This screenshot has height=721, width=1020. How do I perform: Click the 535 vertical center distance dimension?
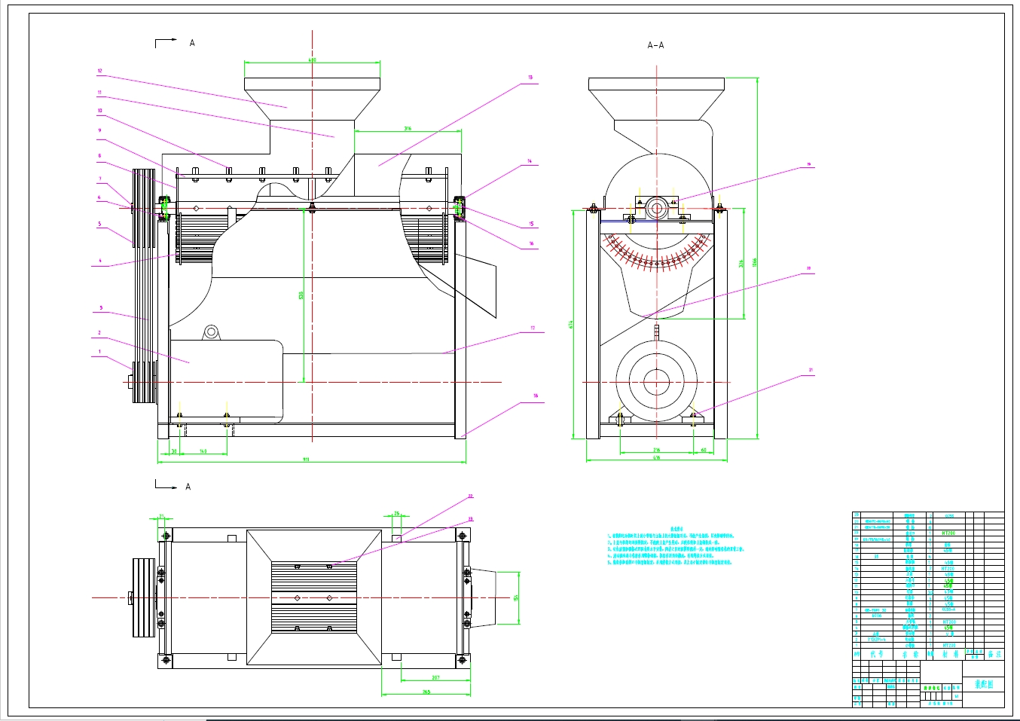click(301, 295)
